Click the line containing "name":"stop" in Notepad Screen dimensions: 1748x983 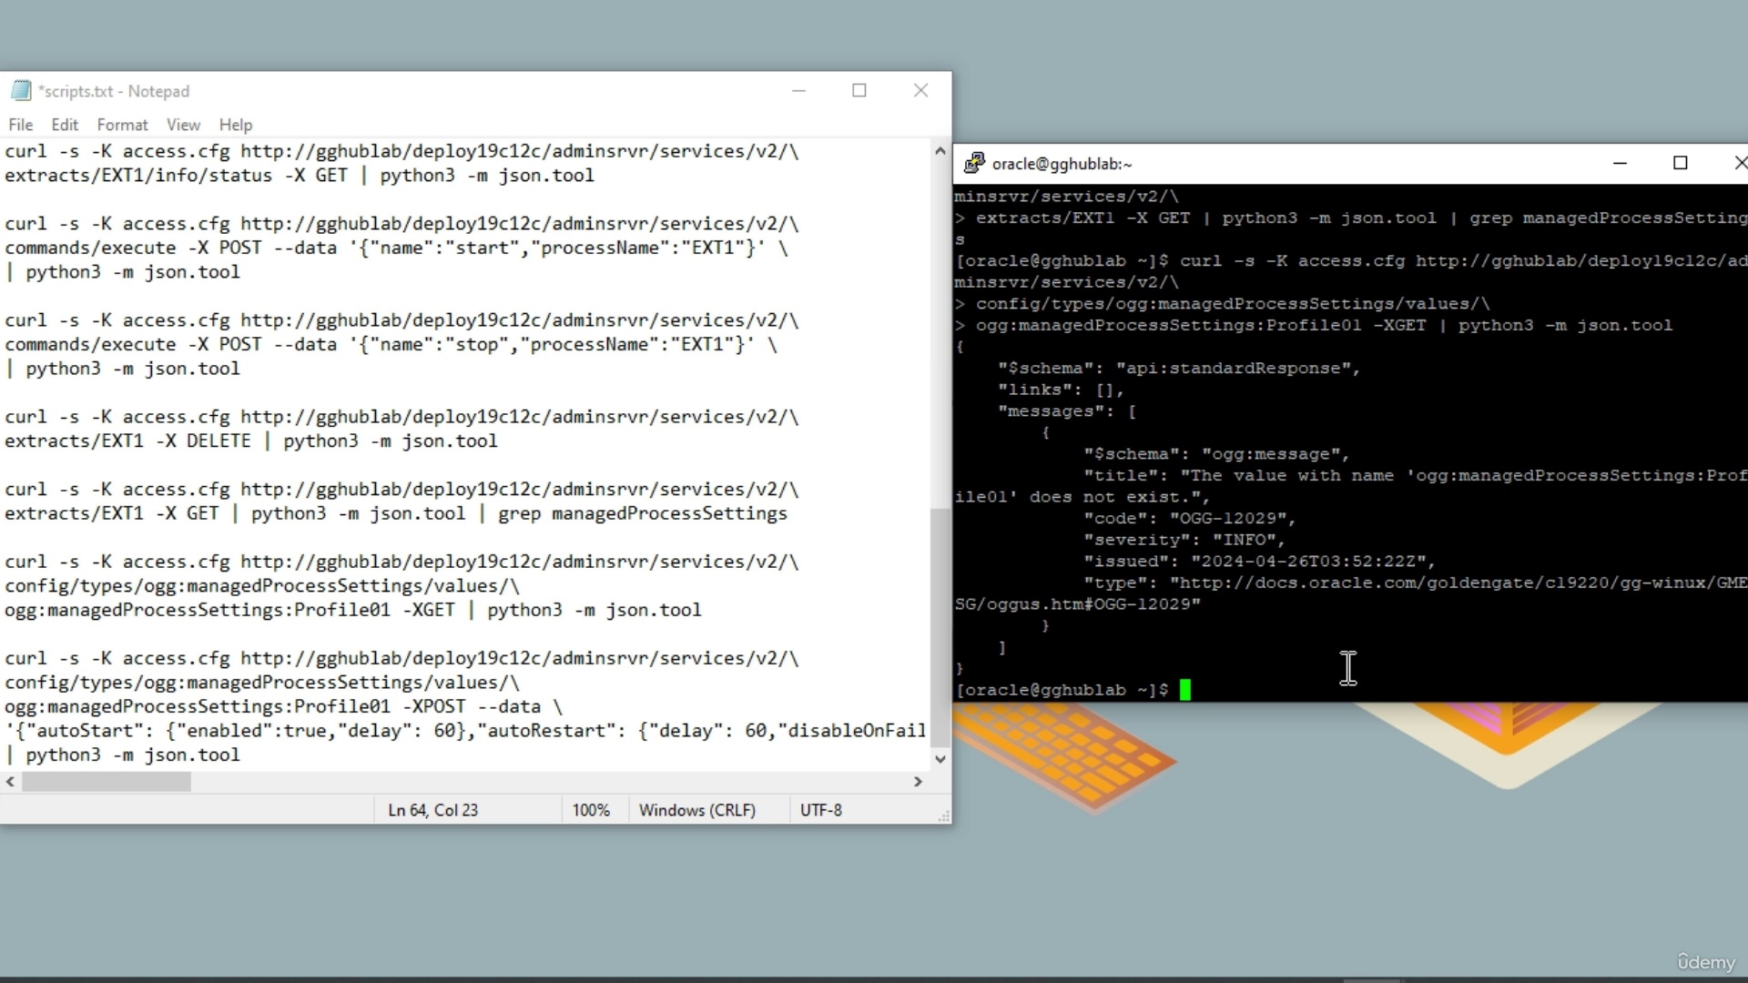click(x=391, y=344)
